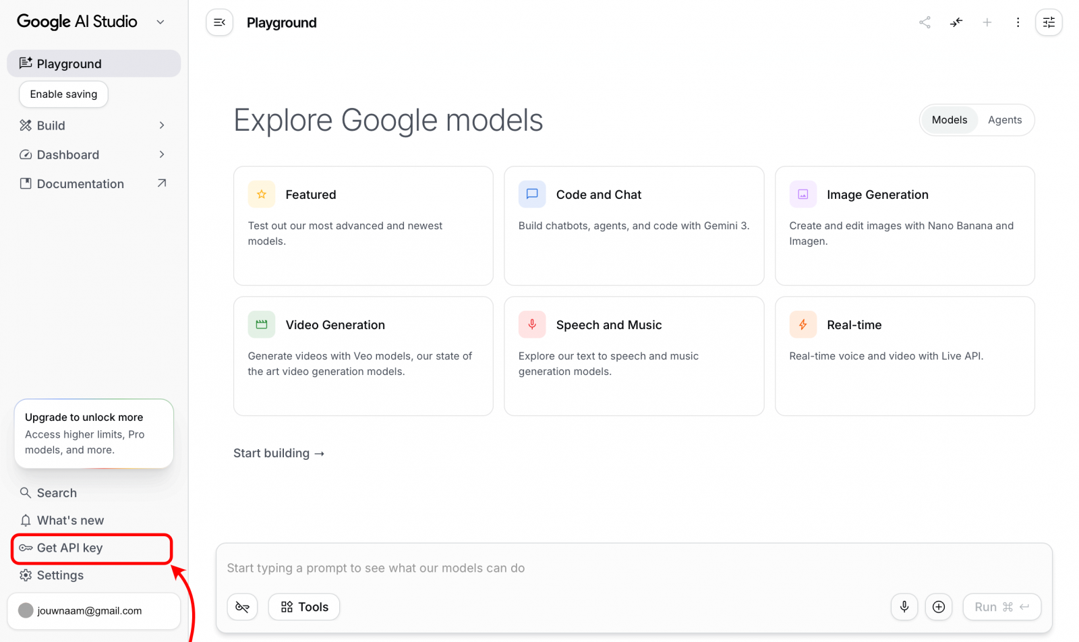Click the compare mode arrows icon
1079x642 pixels.
[956, 22]
